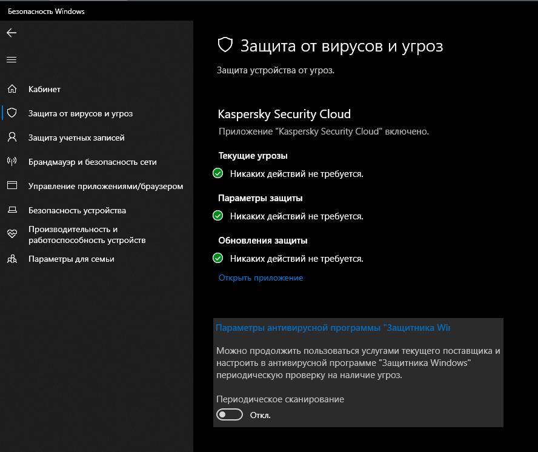Viewport: 538px width, 452px height.
Task: Click the back arrow icon
Action: click(12, 33)
